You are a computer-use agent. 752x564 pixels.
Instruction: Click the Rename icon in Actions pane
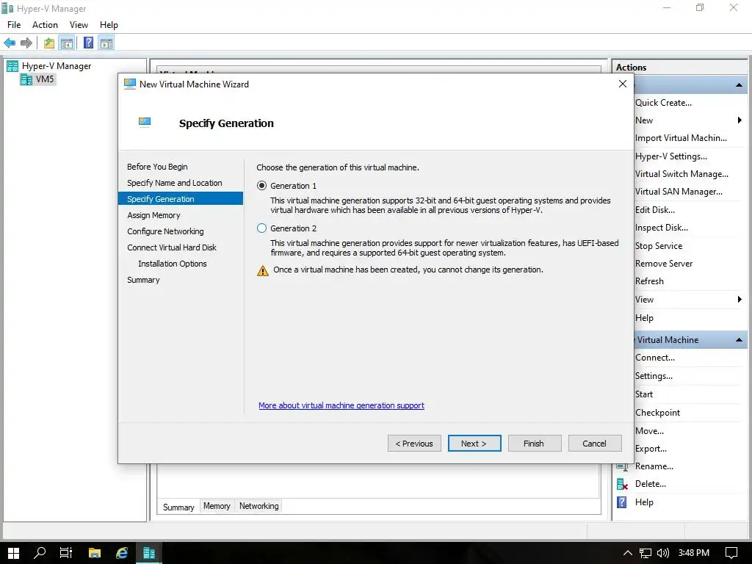pos(622,466)
